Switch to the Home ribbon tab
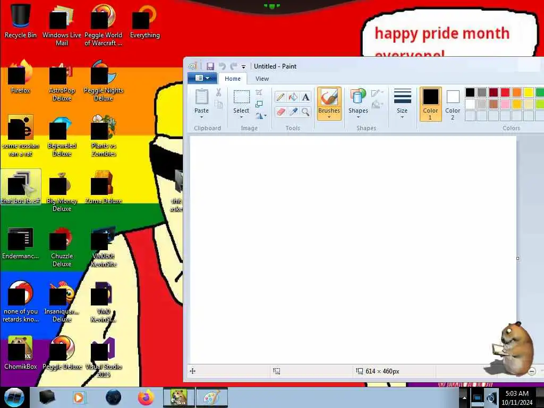The height and width of the screenshot is (408, 544). point(233,79)
